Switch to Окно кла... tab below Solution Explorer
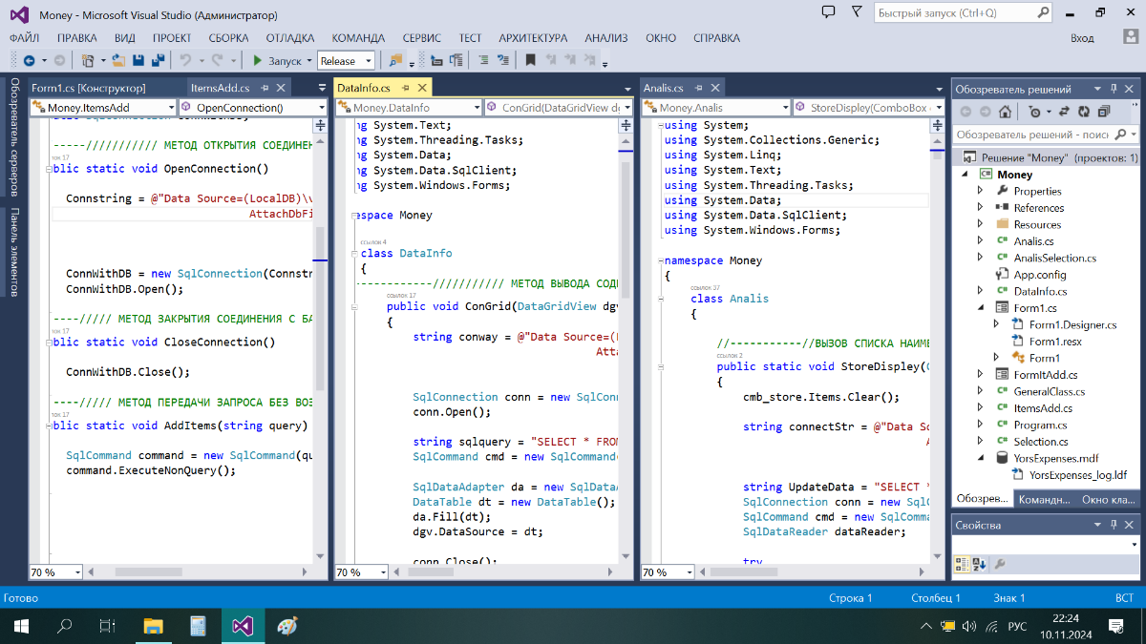This screenshot has width=1146, height=644. tap(1108, 499)
